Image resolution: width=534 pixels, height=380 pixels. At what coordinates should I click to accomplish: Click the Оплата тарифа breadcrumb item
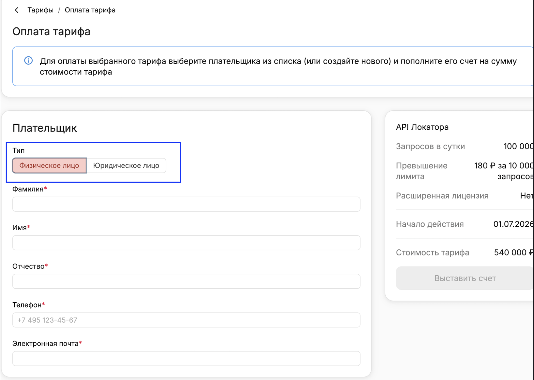(90, 10)
